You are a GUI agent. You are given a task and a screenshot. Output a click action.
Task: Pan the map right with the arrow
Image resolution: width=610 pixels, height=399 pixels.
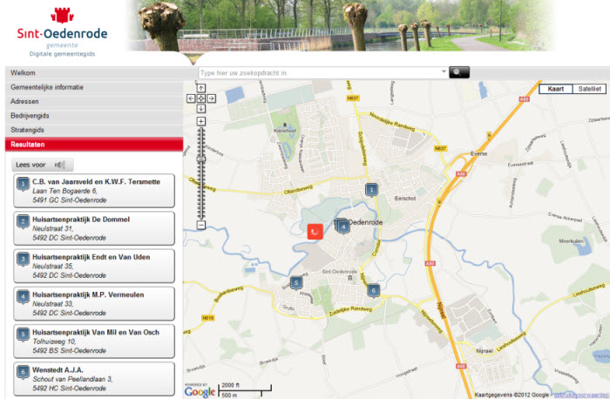tap(212, 98)
